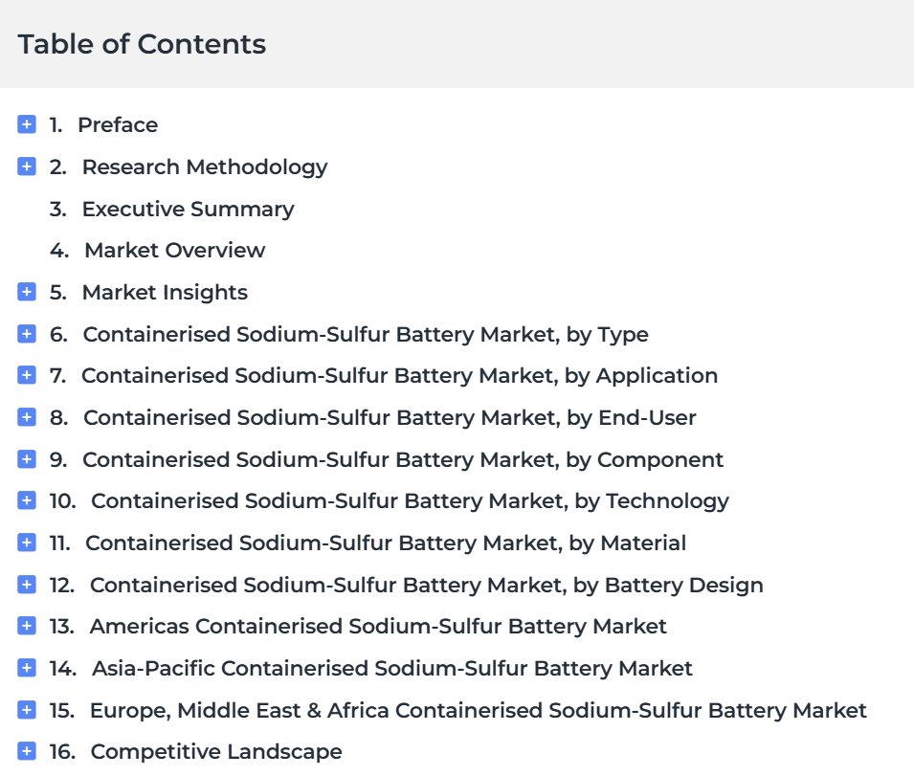Click plus icon beside by End-User section
914x776 pixels.
coord(27,417)
